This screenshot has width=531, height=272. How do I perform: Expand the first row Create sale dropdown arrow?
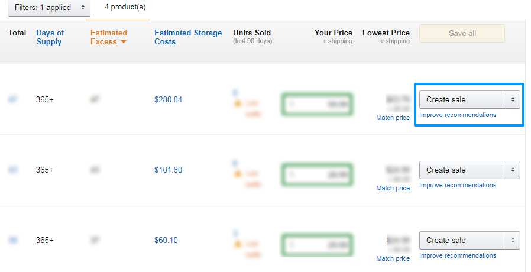pyautogui.click(x=513, y=99)
